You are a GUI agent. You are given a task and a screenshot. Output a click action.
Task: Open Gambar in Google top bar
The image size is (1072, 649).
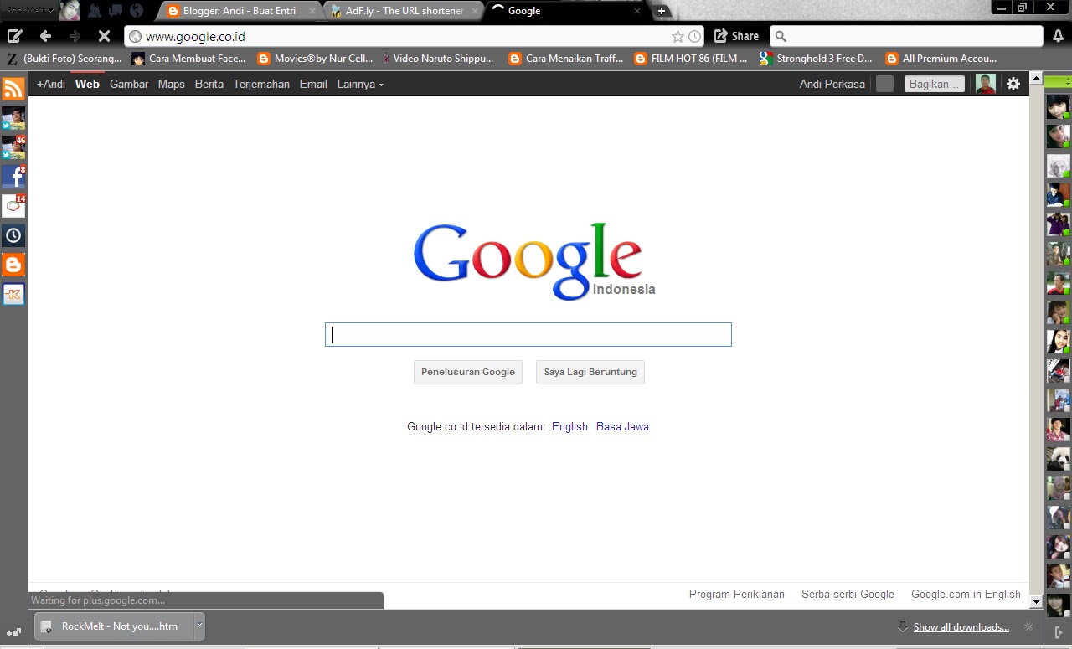[x=129, y=84]
